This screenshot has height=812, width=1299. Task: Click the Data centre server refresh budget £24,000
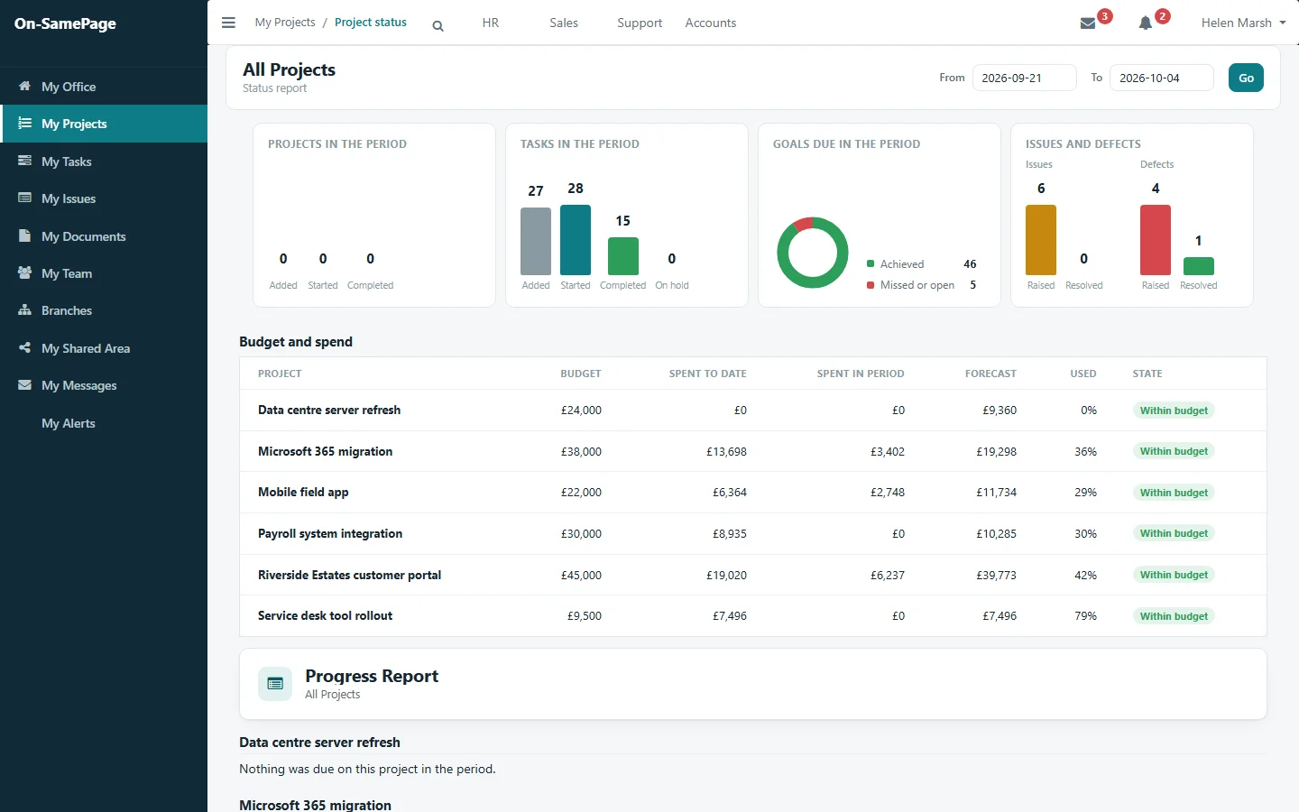coord(581,410)
